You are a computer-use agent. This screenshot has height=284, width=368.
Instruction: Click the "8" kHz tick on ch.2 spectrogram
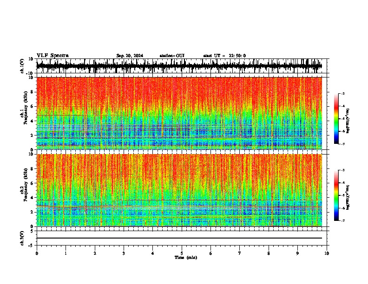(33, 169)
